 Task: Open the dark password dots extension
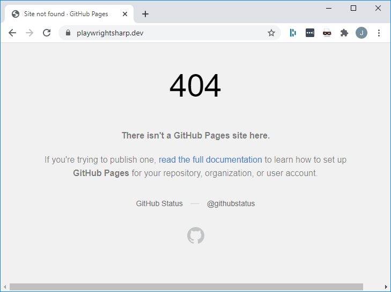click(309, 33)
